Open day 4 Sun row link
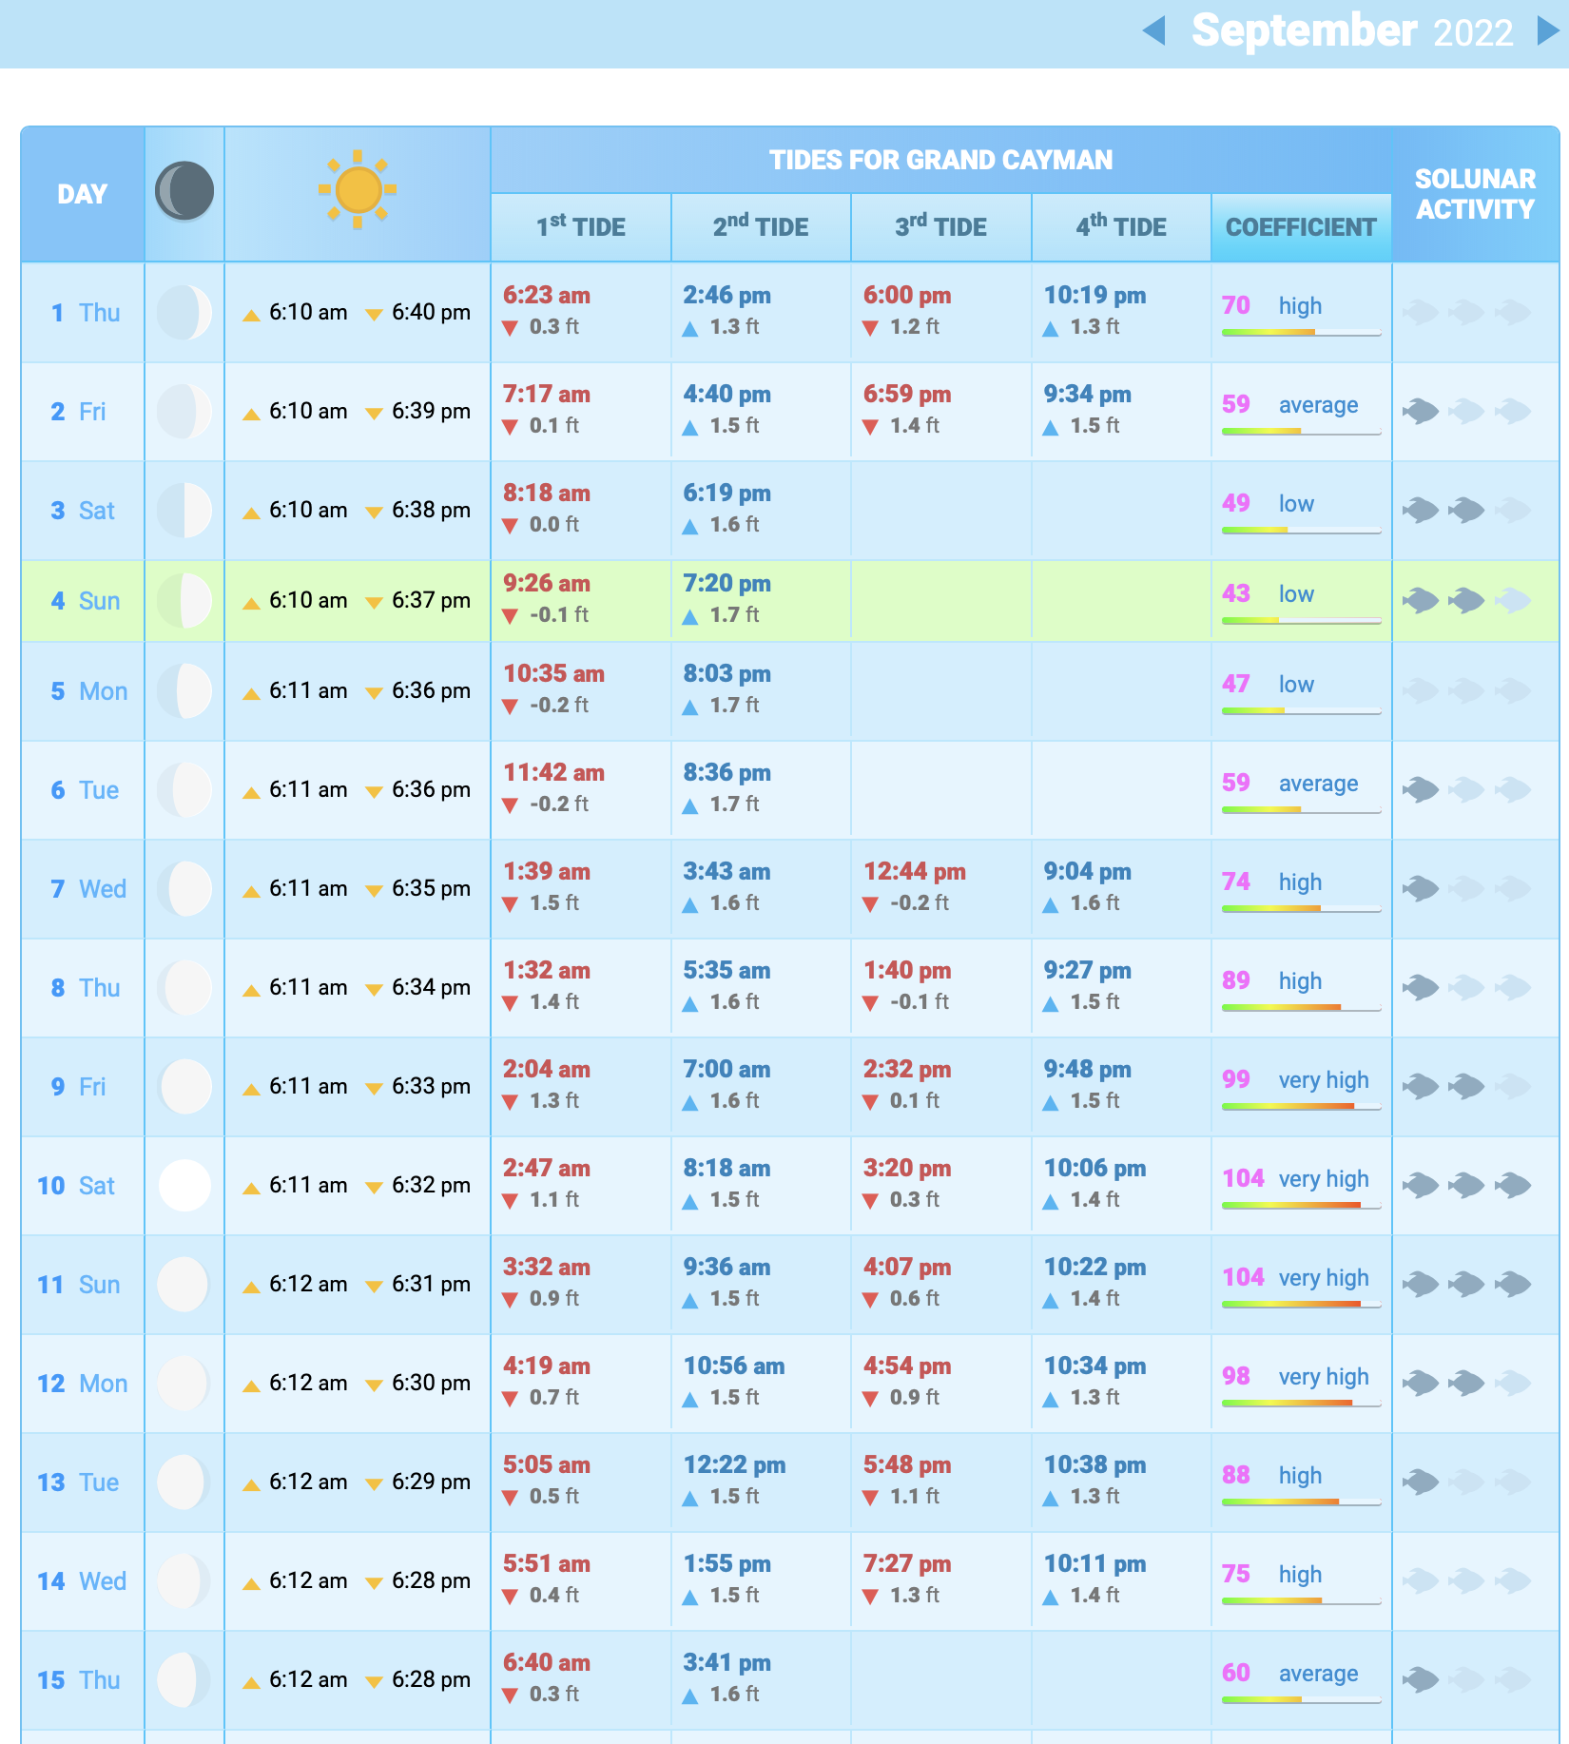Image resolution: width=1569 pixels, height=1744 pixels. [85, 601]
